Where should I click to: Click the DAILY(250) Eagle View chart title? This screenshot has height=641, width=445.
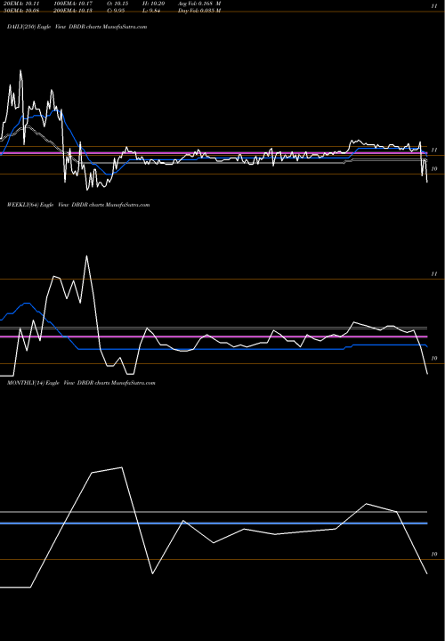point(77,27)
